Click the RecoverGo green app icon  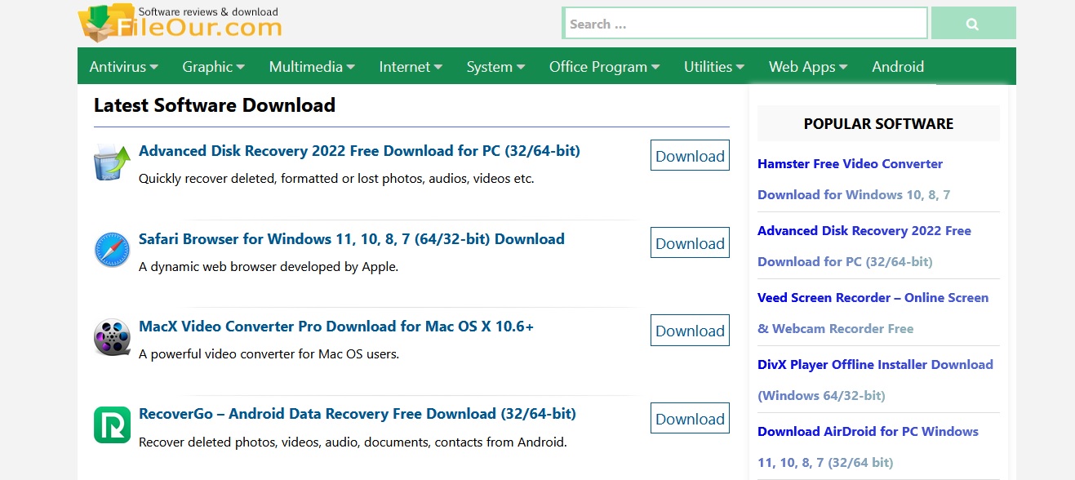click(x=112, y=425)
